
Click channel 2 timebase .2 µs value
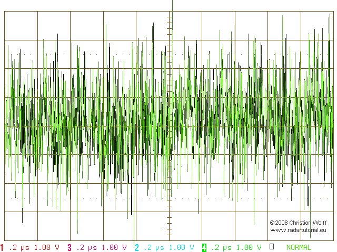[x=154, y=248]
